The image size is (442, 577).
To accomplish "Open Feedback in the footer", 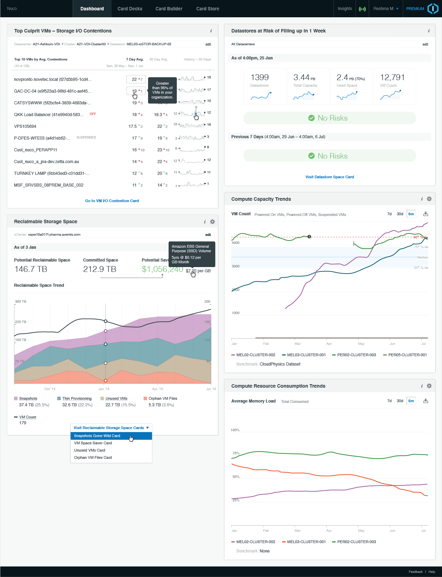I will click(x=416, y=572).
